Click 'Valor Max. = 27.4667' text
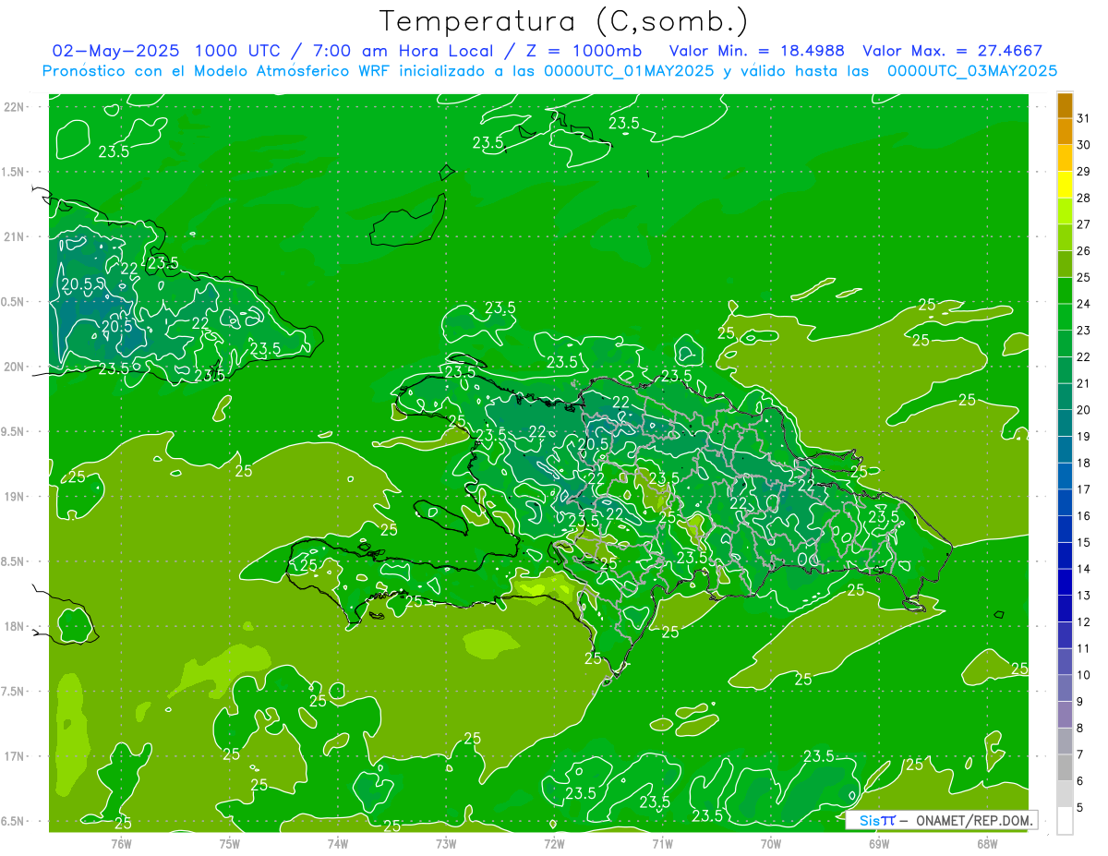 [x=953, y=50]
